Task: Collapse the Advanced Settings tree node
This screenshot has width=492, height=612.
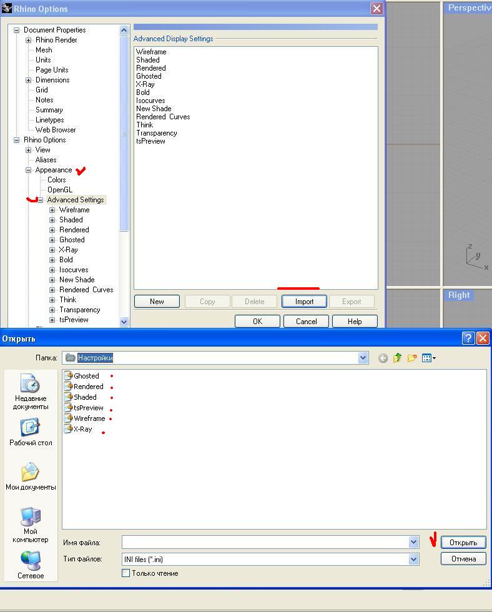Action: 40,200
